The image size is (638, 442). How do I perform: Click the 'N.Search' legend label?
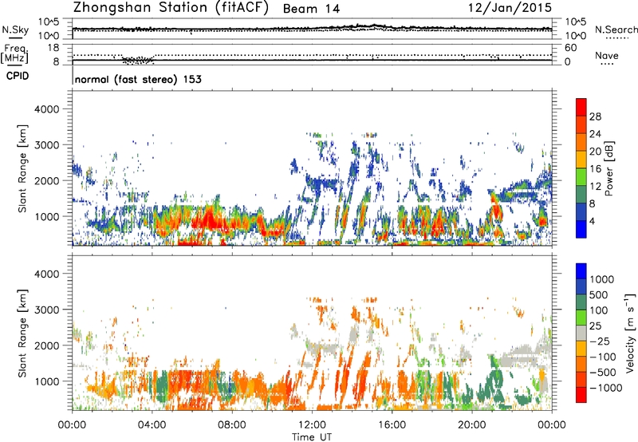(x=616, y=30)
